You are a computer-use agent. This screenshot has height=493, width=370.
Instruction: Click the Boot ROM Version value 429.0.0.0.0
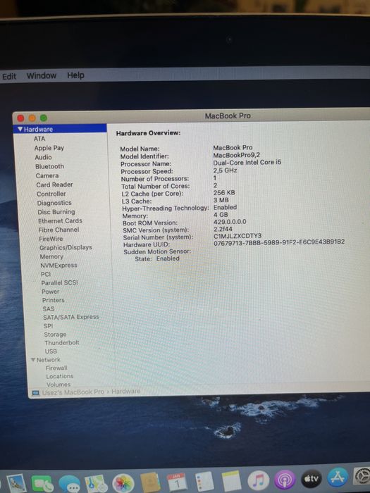pos(230,222)
